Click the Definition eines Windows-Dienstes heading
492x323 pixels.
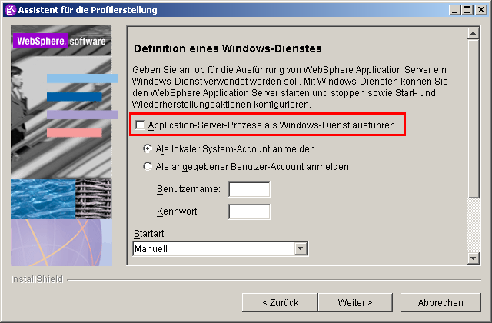[x=228, y=48]
